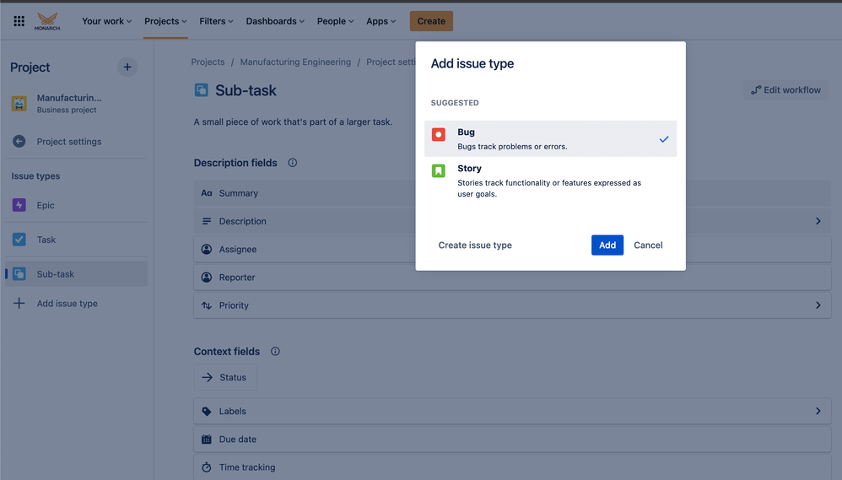Open the Dashboards dropdown menu

coord(275,21)
